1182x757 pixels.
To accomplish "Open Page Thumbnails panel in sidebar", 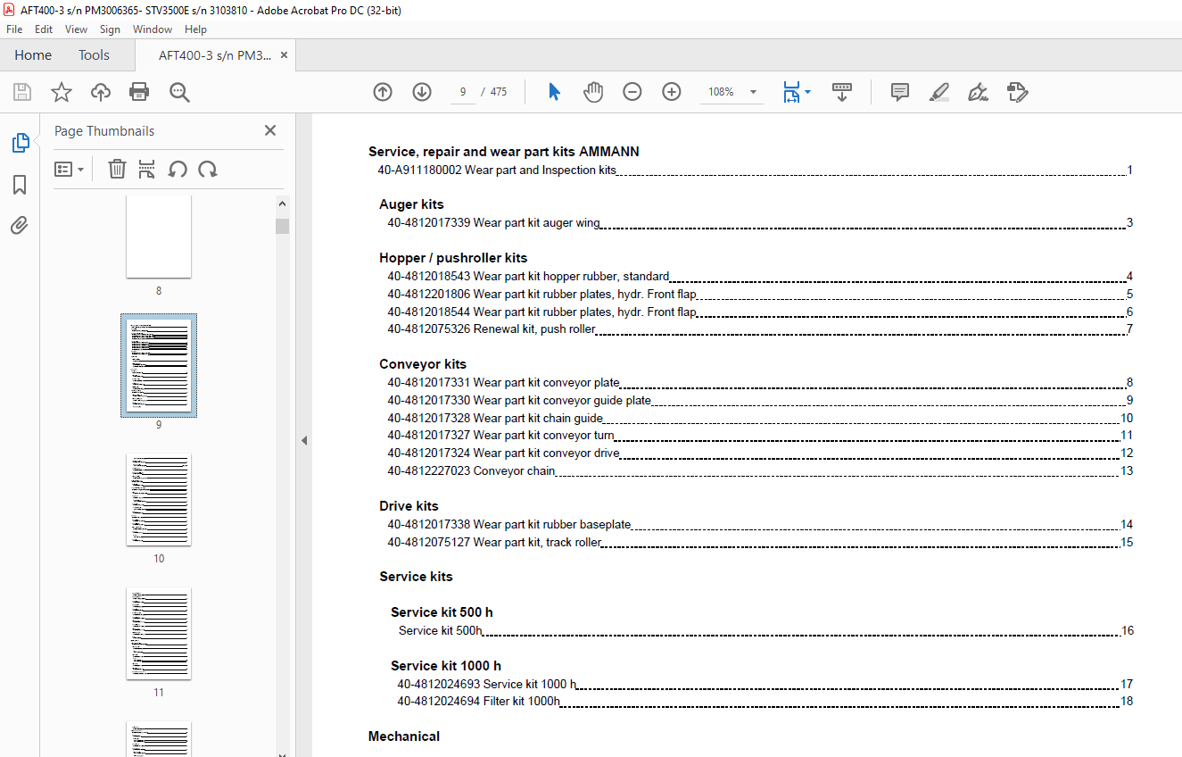I will click(x=20, y=143).
